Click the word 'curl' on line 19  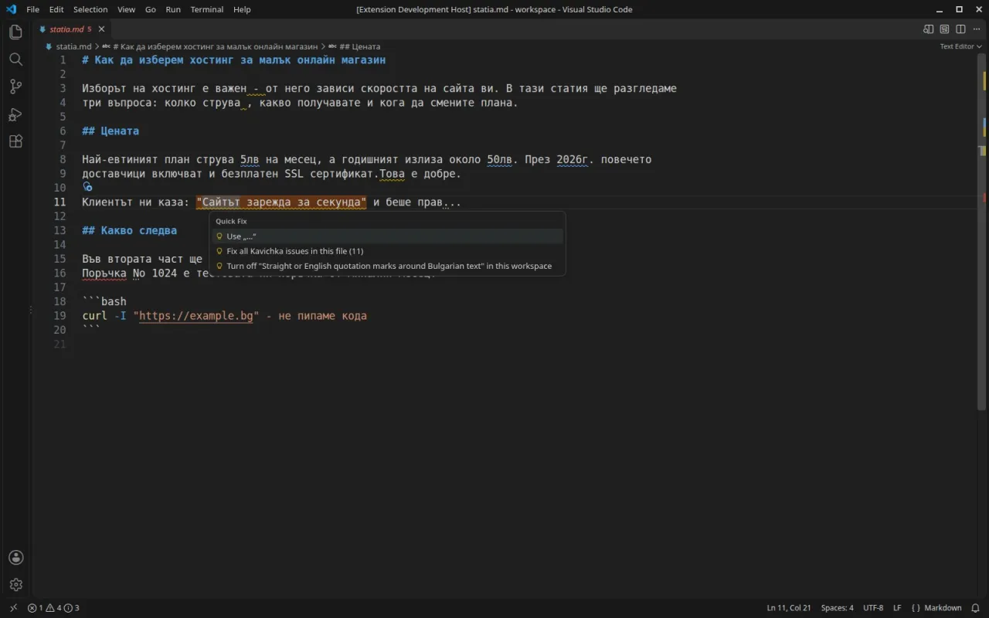pyautogui.click(x=94, y=316)
